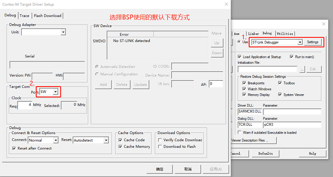This screenshot has width=333, height=177.
Task: Select the Use debugger radio button
Action: click(x=239, y=42)
